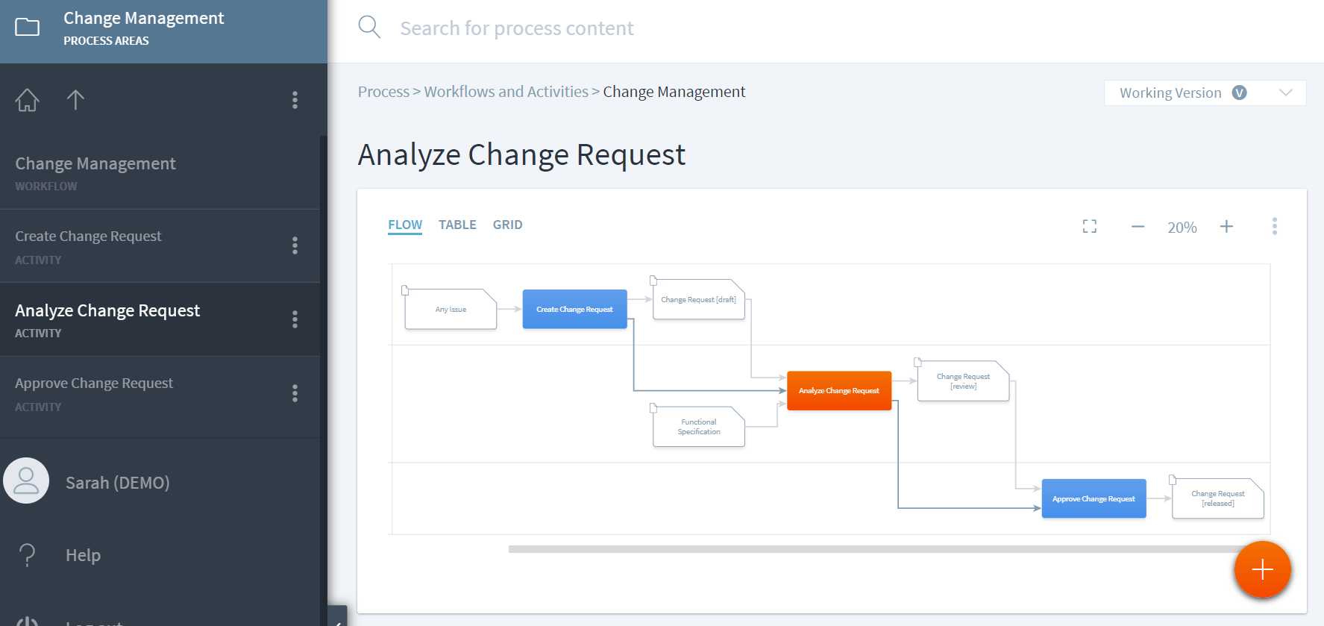Zoom out the flow diagram
Viewport: 1324px width, 626px height.
click(x=1138, y=227)
